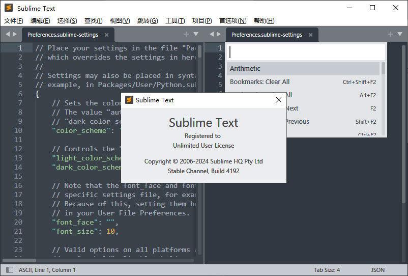The width and height of the screenshot is (408, 276).
Task: Go to next tab in left pane
Action: tap(15, 34)
